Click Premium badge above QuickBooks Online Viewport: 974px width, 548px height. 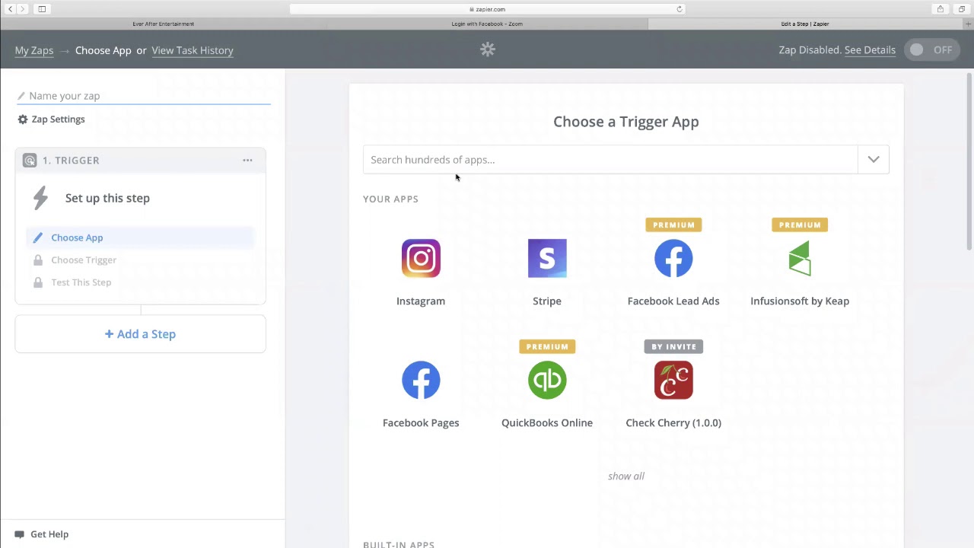547,347
